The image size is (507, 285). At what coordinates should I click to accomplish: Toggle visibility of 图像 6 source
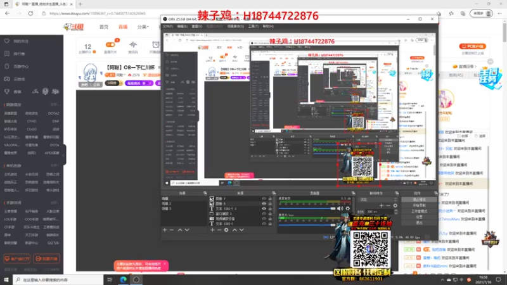pos(264,203)
